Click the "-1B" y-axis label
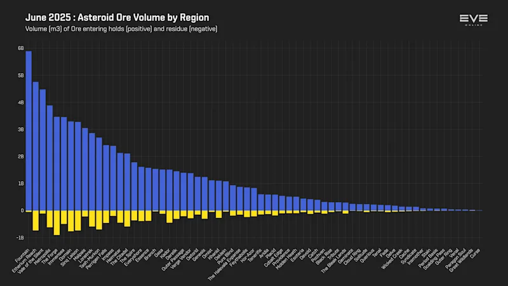Viewport: 508px width, 286px height. (x=20, y=238)
